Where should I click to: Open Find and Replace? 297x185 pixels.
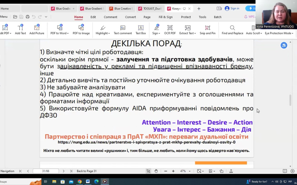pyautogui.click(x=232, y=30)
